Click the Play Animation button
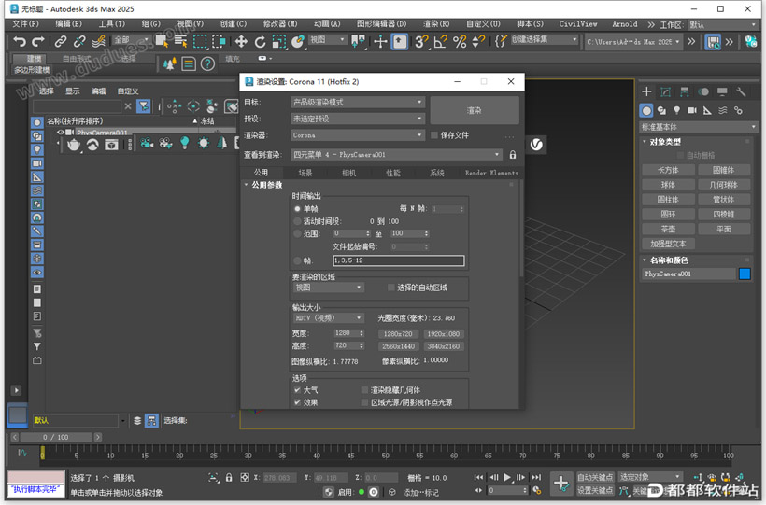This screenshot has height=505, width=766. click(x=507, y=477)
